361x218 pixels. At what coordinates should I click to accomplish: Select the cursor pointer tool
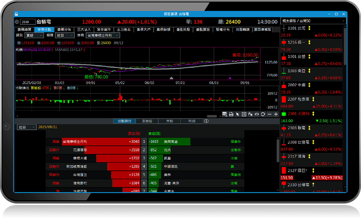click(238, 114)
